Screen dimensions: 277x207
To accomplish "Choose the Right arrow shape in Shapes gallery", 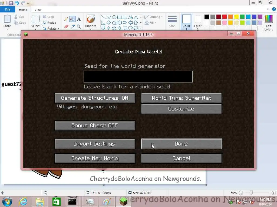I will (x=125, y=23).
